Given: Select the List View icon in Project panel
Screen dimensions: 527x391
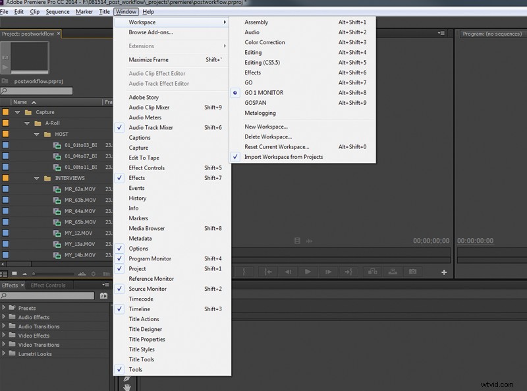Looking at the screenshot, I should (5, 273).
